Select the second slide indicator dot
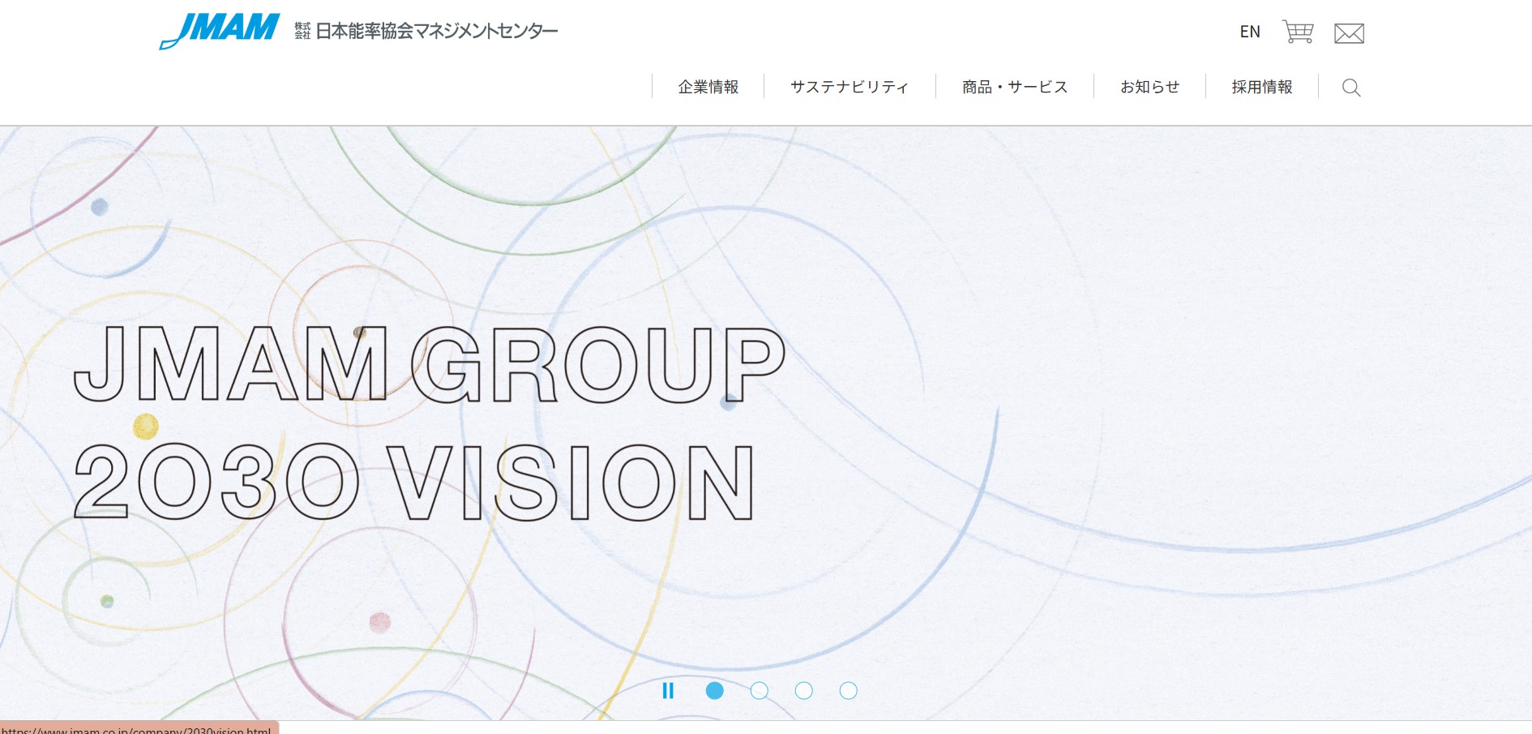 (759, 690)
